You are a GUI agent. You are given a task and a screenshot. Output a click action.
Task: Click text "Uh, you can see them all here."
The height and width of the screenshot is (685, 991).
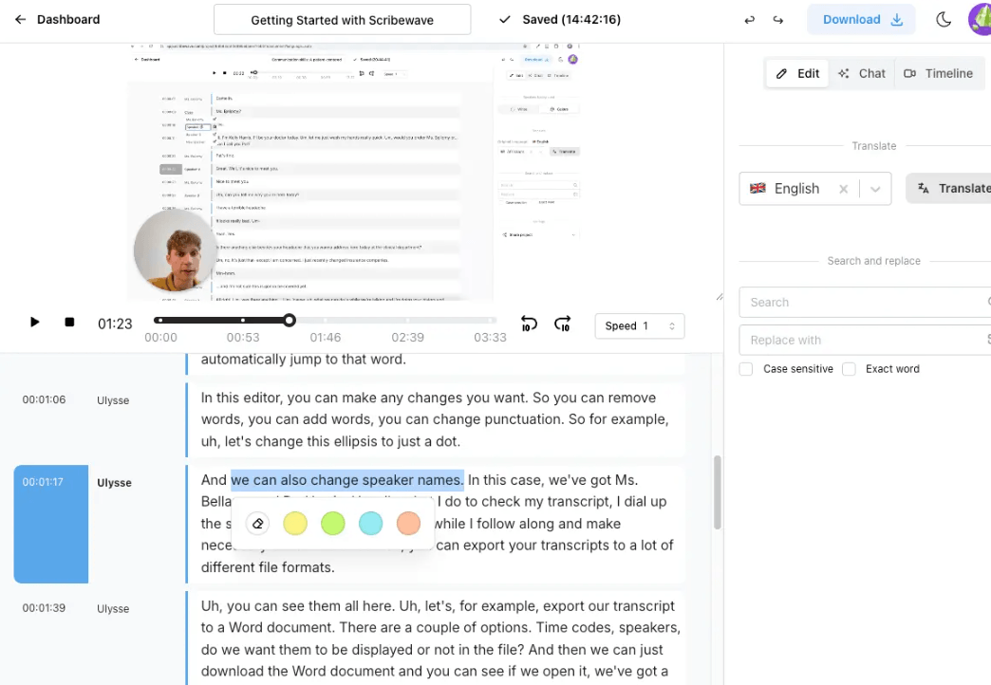(298, 606)
